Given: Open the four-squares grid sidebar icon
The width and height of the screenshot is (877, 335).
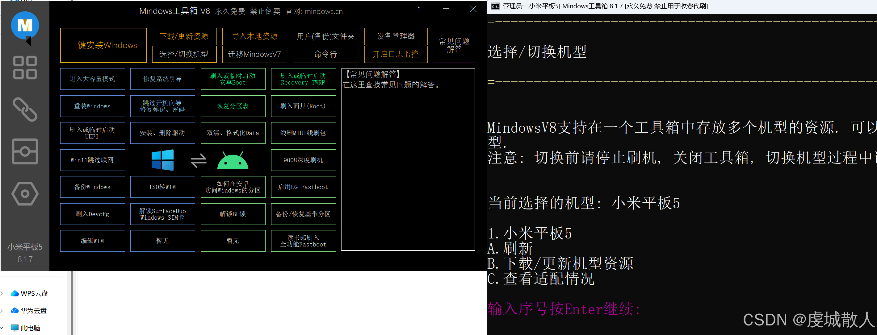Looking at the screenshot, I should point(25,67).
